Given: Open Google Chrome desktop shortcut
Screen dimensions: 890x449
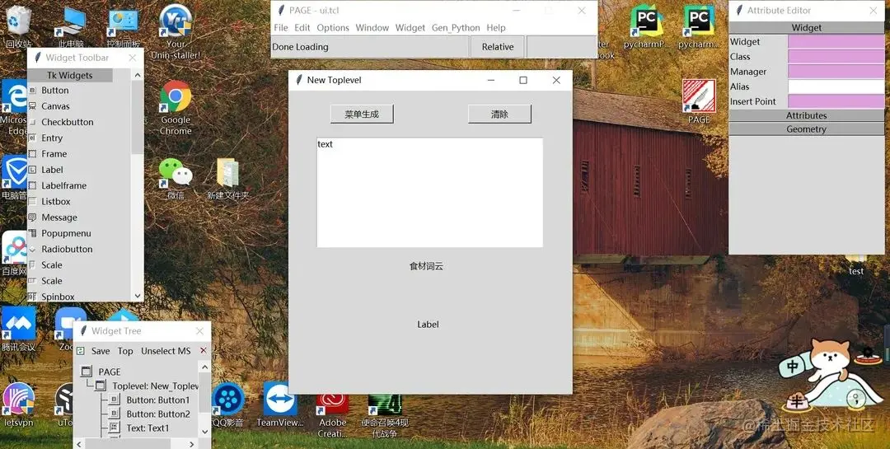Looking at the screenshot, I should click(x=176, y=107).
